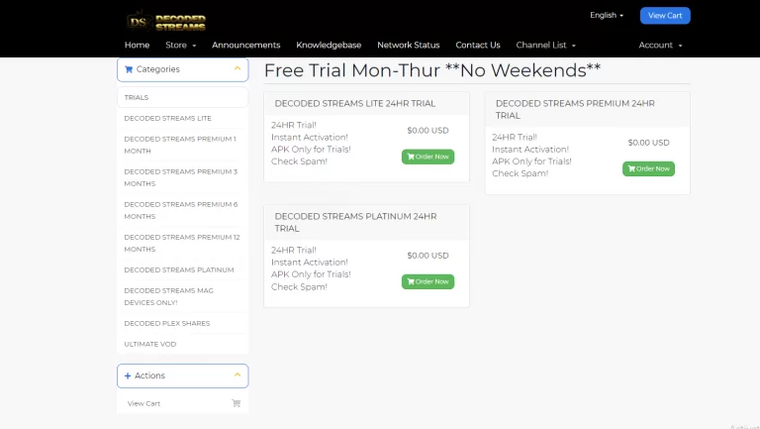The width and height of the screenshot is (760, 429).
Task: Click the Decoded Streams Premium 24HR Trial heading
Action: [575, 109]
